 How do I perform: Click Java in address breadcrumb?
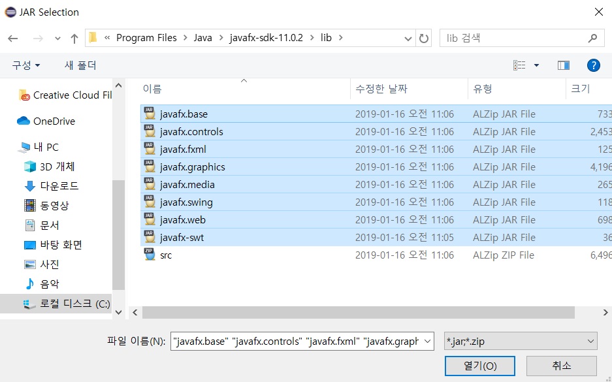[203, 38]
